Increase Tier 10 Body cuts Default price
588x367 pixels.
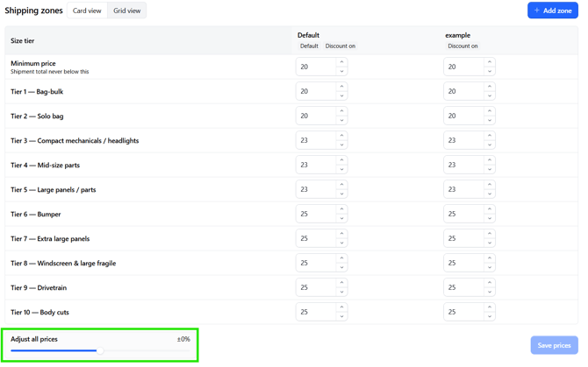tap(341, 307)
